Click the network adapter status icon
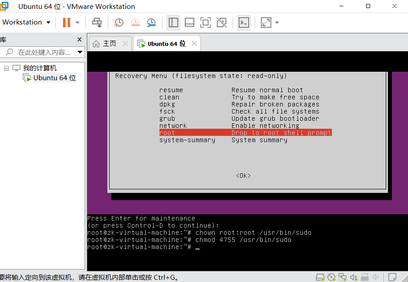 pyautogui.click(x=343, y=277)
